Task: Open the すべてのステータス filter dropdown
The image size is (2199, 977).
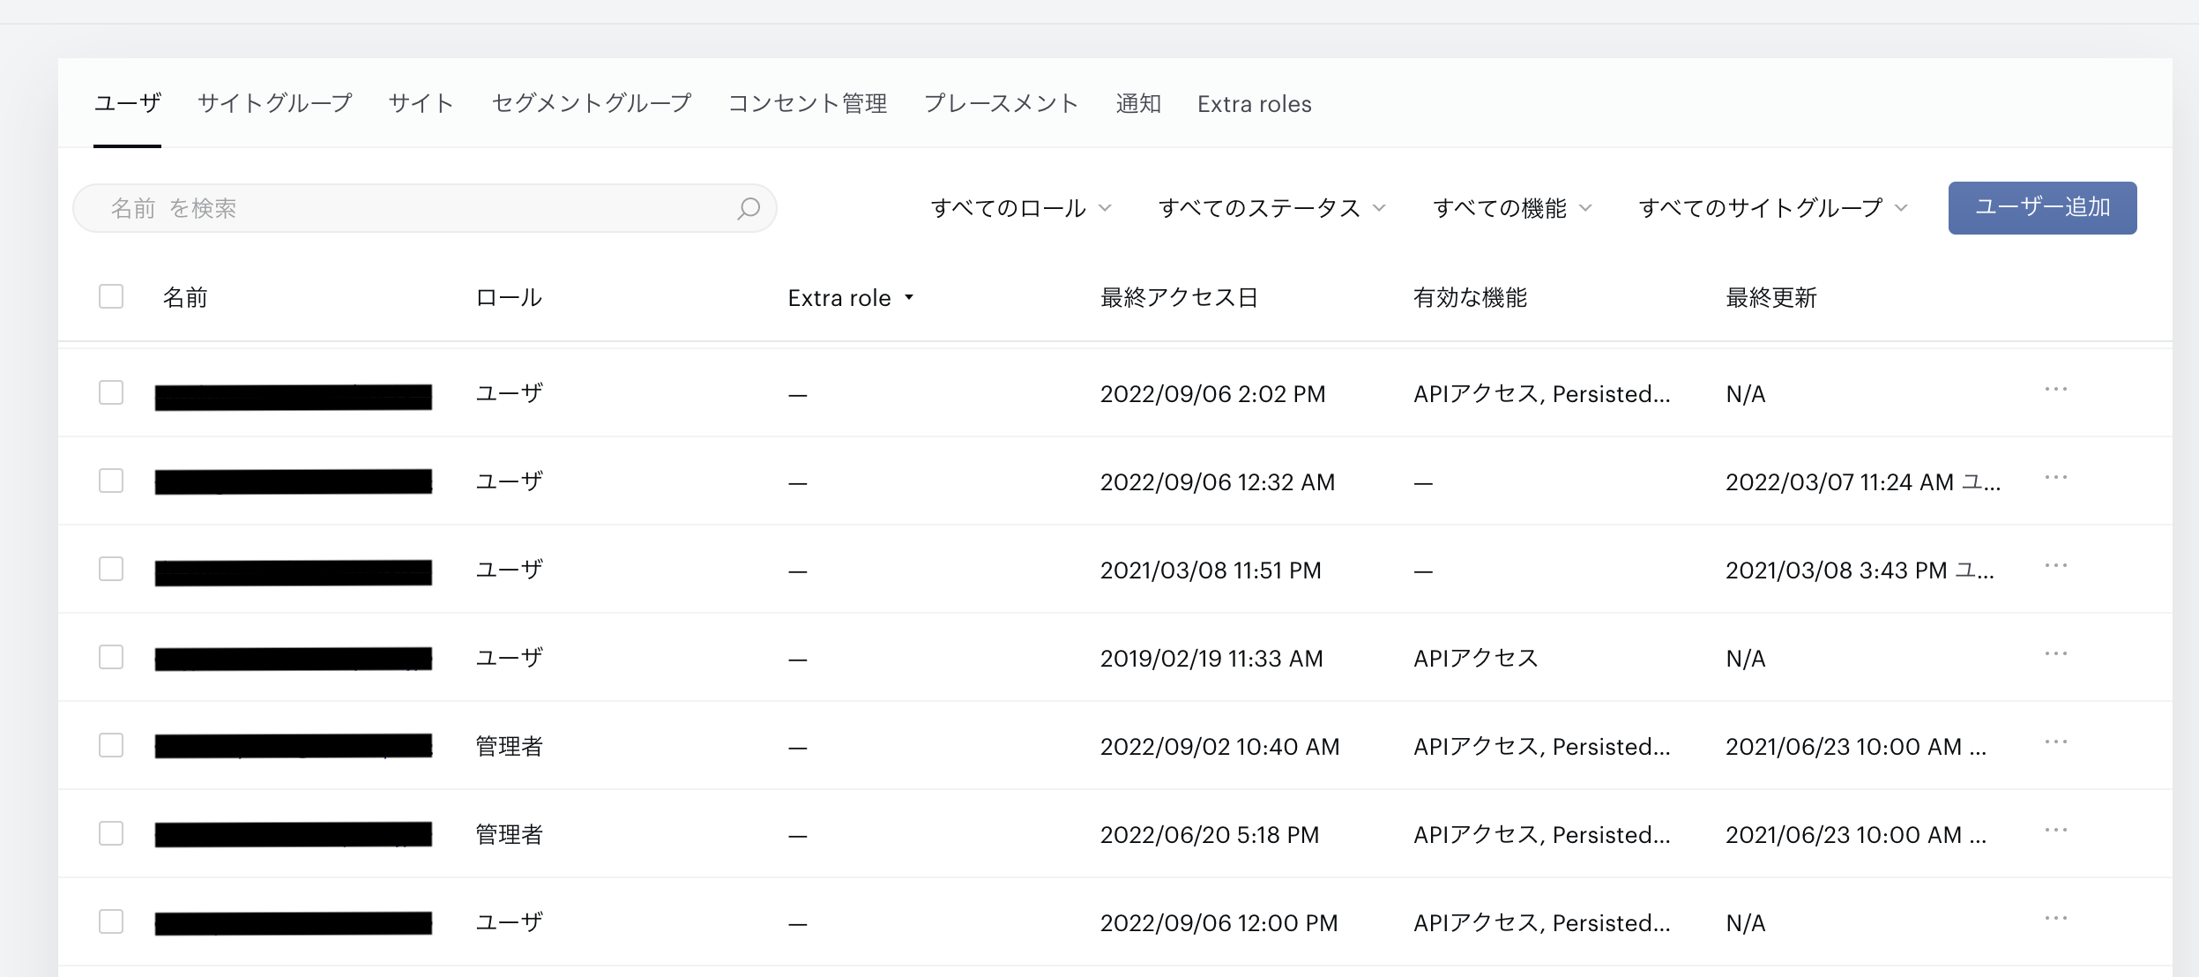Action: pyautogui.click(x=1272, y=208)
